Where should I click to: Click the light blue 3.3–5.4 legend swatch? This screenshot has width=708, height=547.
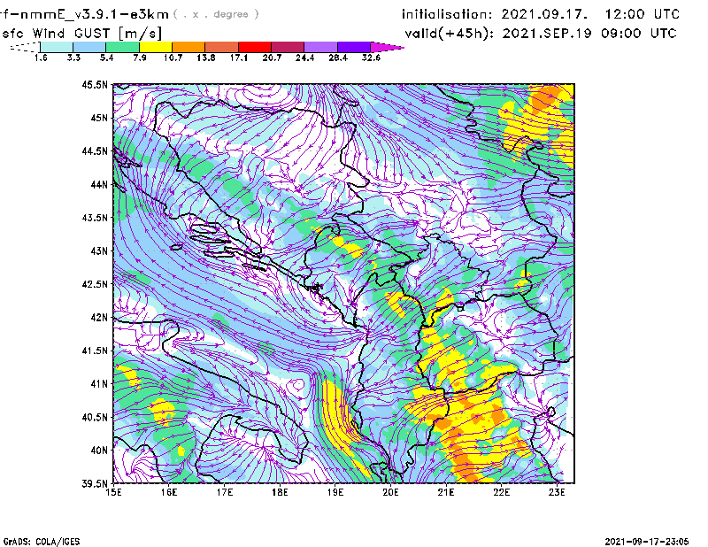[x=89, y=47]
